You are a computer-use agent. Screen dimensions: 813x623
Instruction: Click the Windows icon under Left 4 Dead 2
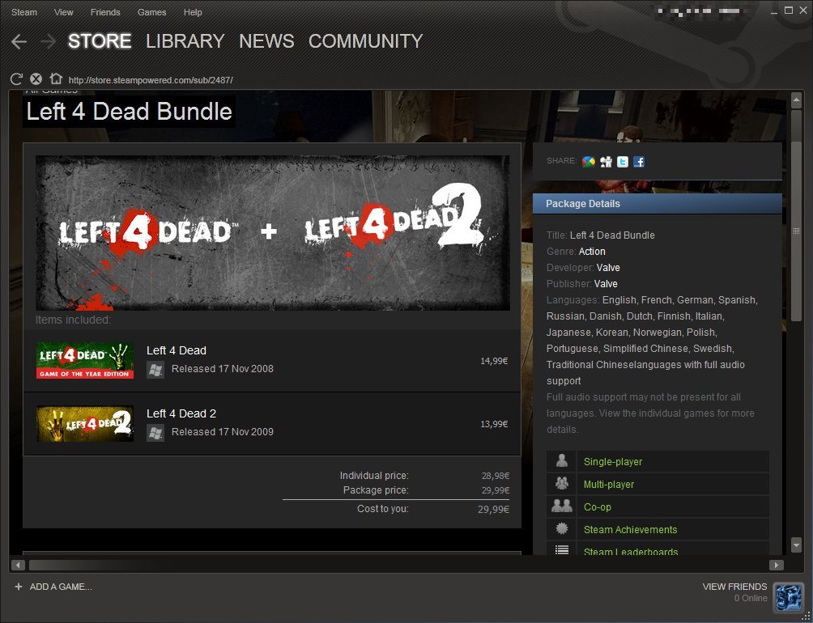(x=155, y=433)
